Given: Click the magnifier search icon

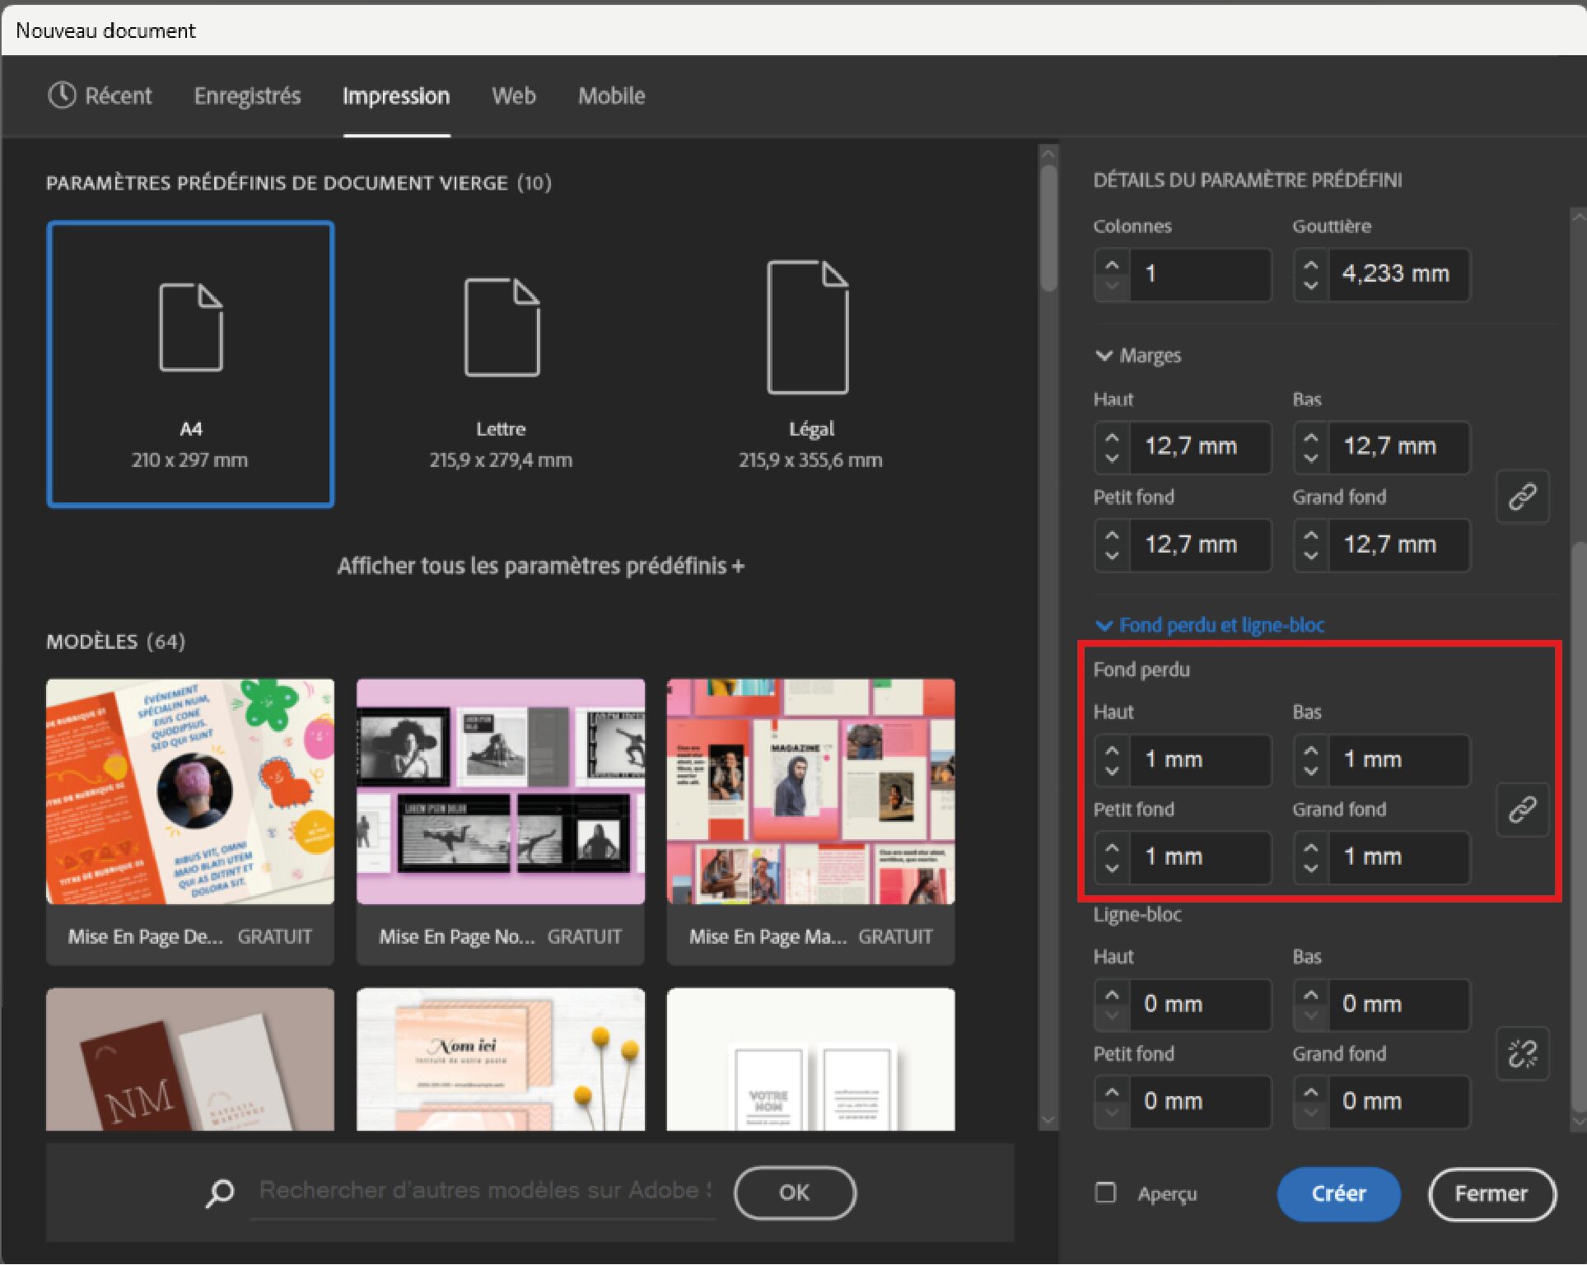Looking at the screenshot, I should coord(220,1193).
